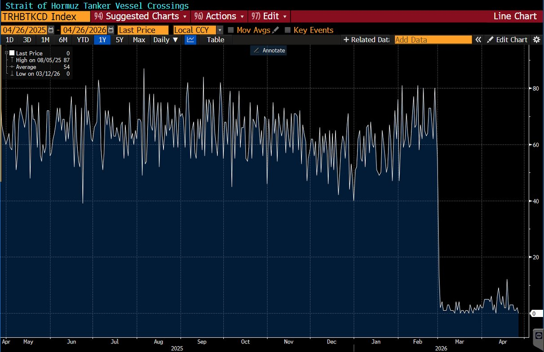The height and width of the screenshot is (352, 544).
Task: Switch to the Table view
Action: click(x=216, y=40)
